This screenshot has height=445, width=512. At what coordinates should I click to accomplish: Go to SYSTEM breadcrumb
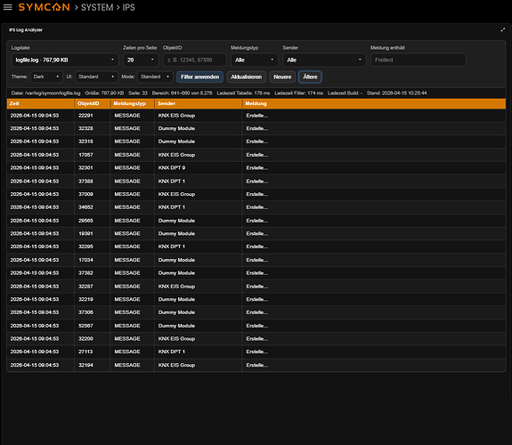[97, 7]
